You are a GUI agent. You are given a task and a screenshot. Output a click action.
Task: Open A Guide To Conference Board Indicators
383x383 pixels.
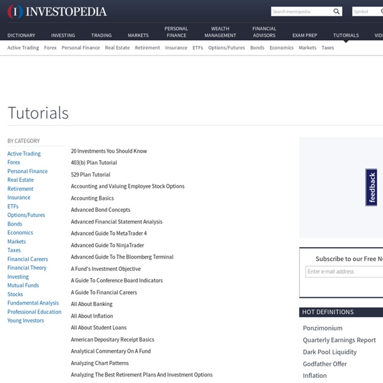pos(117,281)
